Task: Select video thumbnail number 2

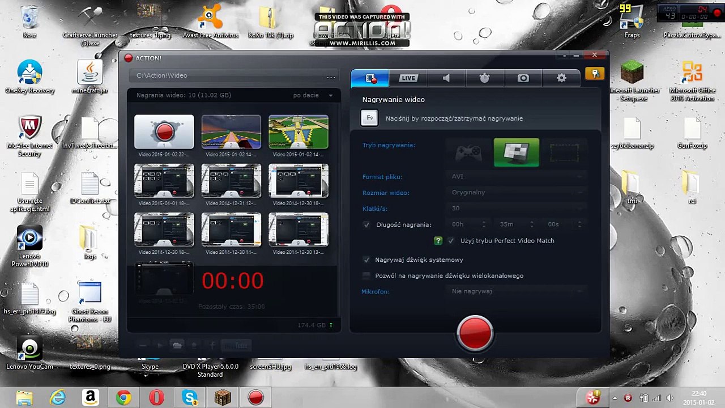Action: 232,132
